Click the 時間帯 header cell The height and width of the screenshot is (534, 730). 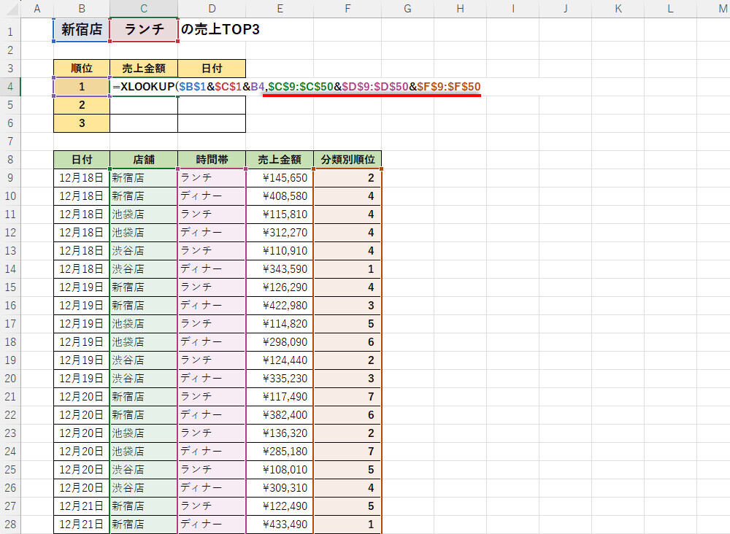pyautogui.click(x=212, y=160)
